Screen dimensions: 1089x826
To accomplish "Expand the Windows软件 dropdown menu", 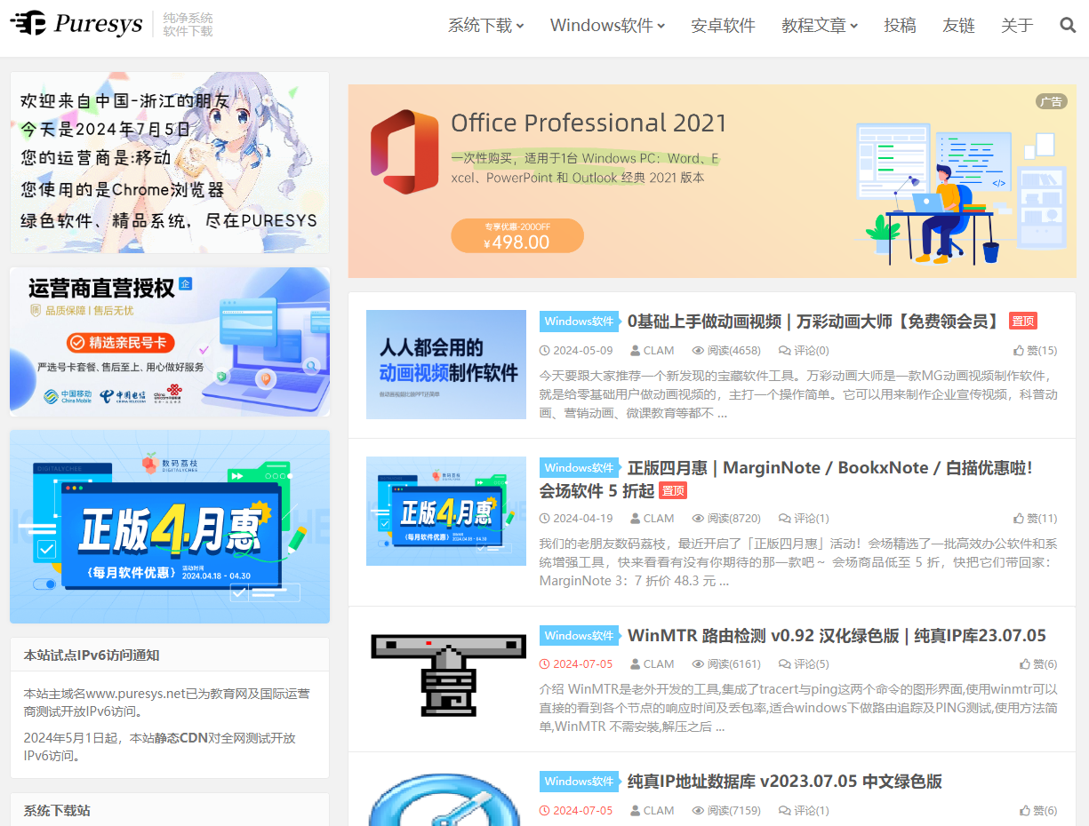I will (608, 26).
